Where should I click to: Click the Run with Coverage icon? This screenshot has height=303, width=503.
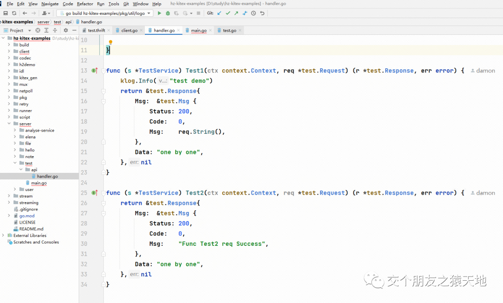(177, 13)
